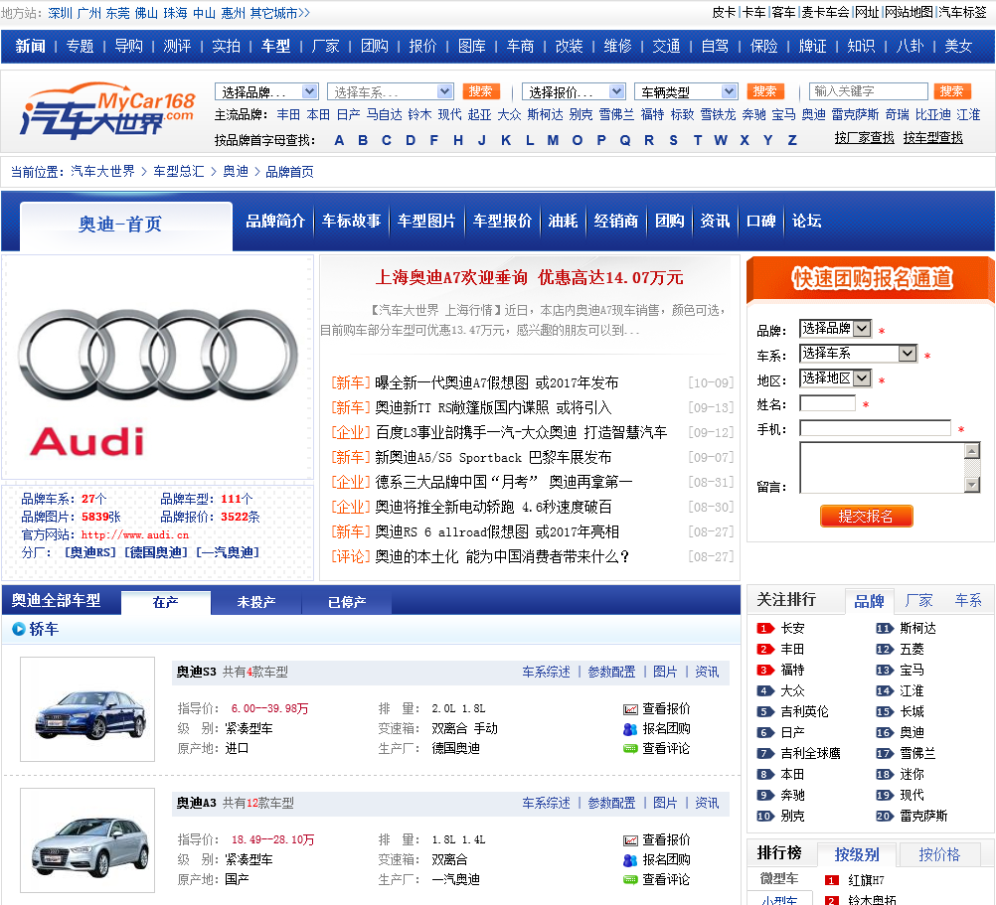Switch to the 品牌简介 tab
This screenshot has height=905, width=996.
275,221
